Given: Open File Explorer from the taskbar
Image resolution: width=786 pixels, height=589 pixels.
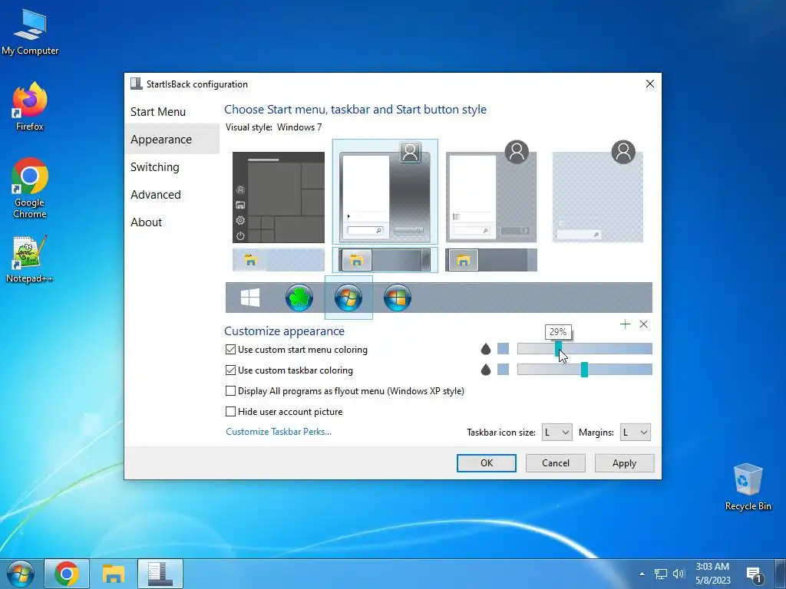Looking at the screenshot, I should (114, 574).
